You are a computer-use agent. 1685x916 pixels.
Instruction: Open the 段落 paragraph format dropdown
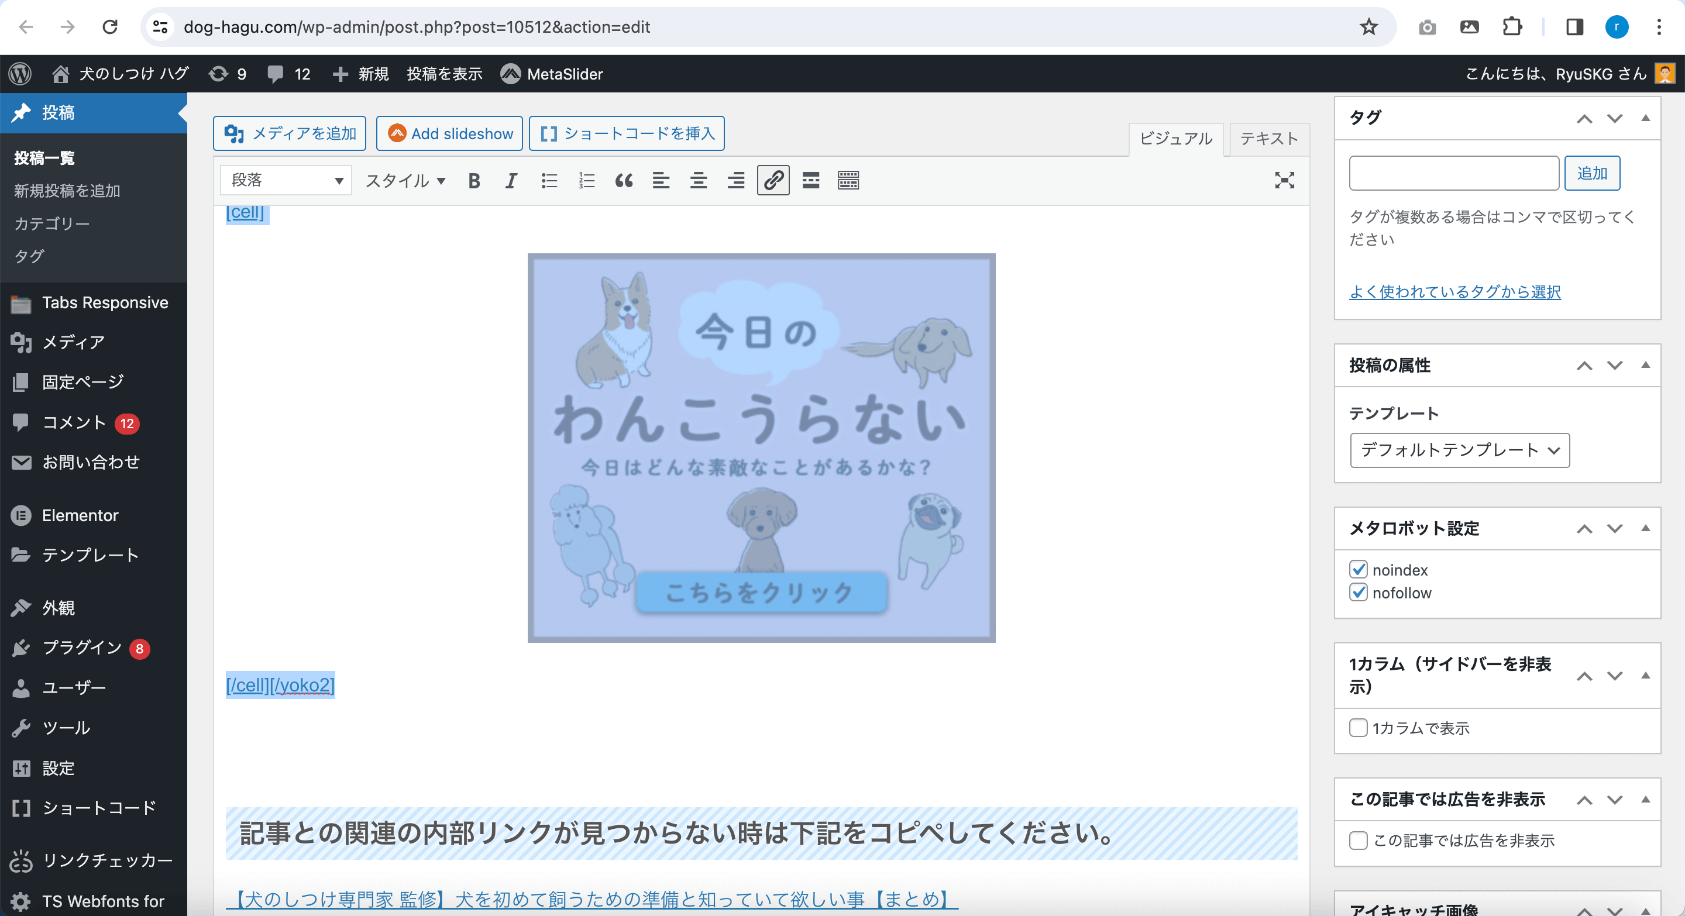286,181
